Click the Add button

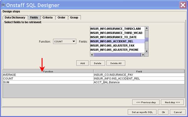point(82,63)
